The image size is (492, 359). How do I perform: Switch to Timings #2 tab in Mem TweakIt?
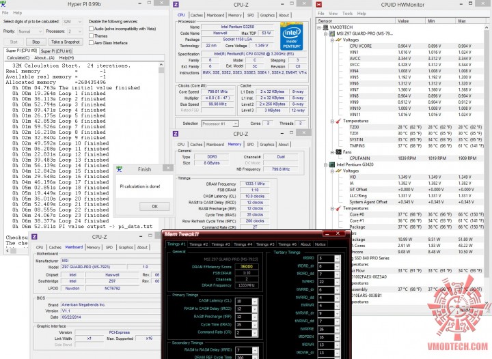[x=199, y=244]
